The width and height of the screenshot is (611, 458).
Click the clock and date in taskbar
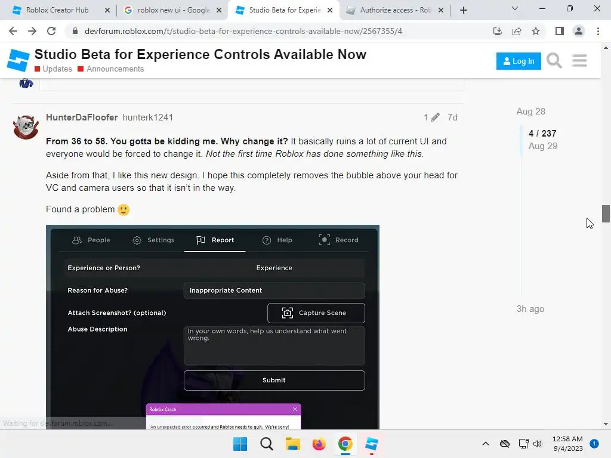pyautogui.click(x=568, y=444)
